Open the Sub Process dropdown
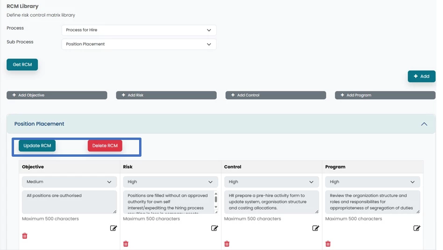The image size is (443, 250). click(139, 44)
